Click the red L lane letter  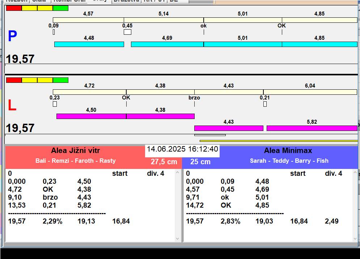(12, 105)
